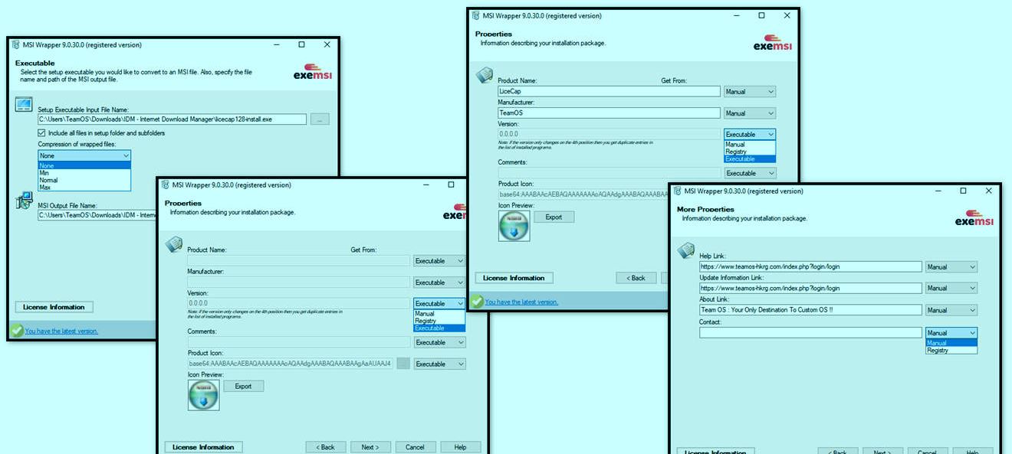This screenshot has width=1012, height=454.
Task: Pick Manual in the Contact dropdown list
Action: click(x=951, y=343)
